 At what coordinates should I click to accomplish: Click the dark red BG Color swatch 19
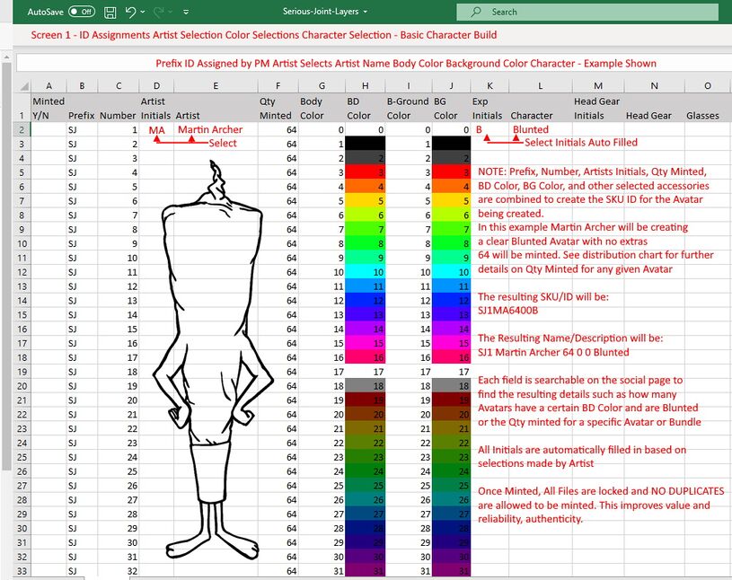tap(451, 400)
